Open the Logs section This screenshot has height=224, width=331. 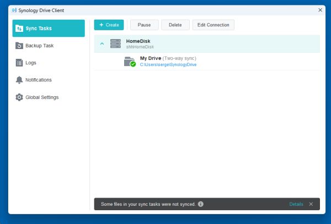[49, 63]
